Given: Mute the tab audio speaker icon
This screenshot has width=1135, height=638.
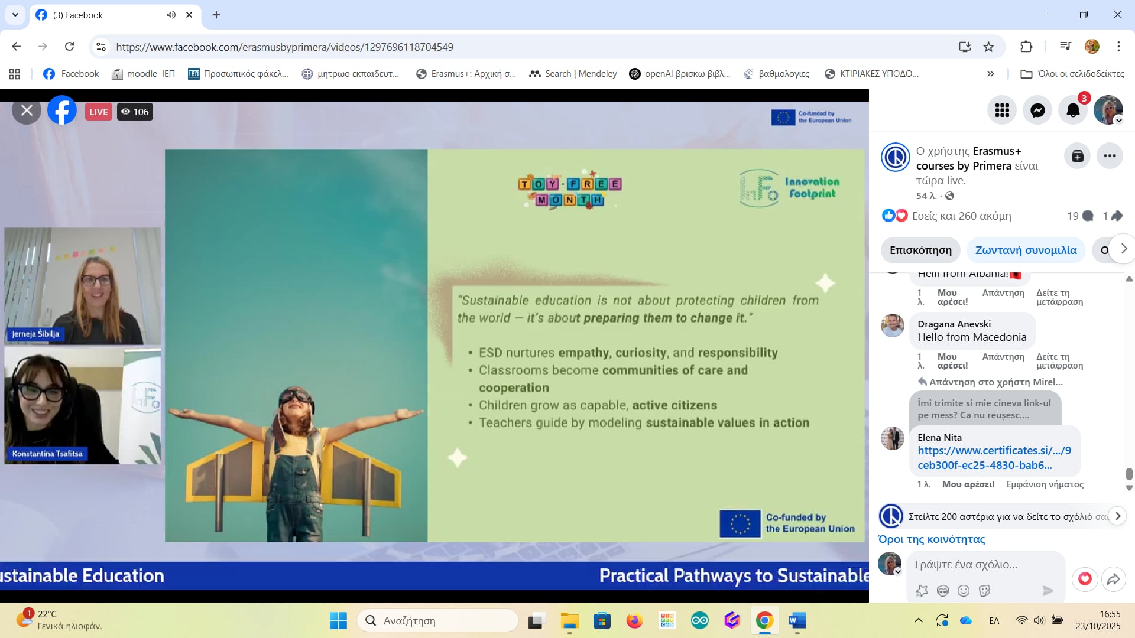Looking at the screenshot, I should point(171,15).
